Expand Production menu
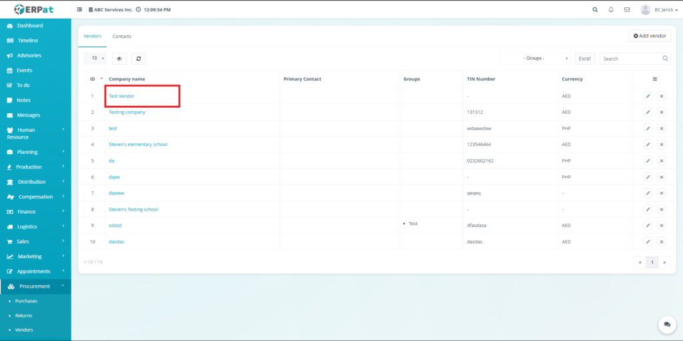Screen dimensions: 683x341 coord(35,167)
